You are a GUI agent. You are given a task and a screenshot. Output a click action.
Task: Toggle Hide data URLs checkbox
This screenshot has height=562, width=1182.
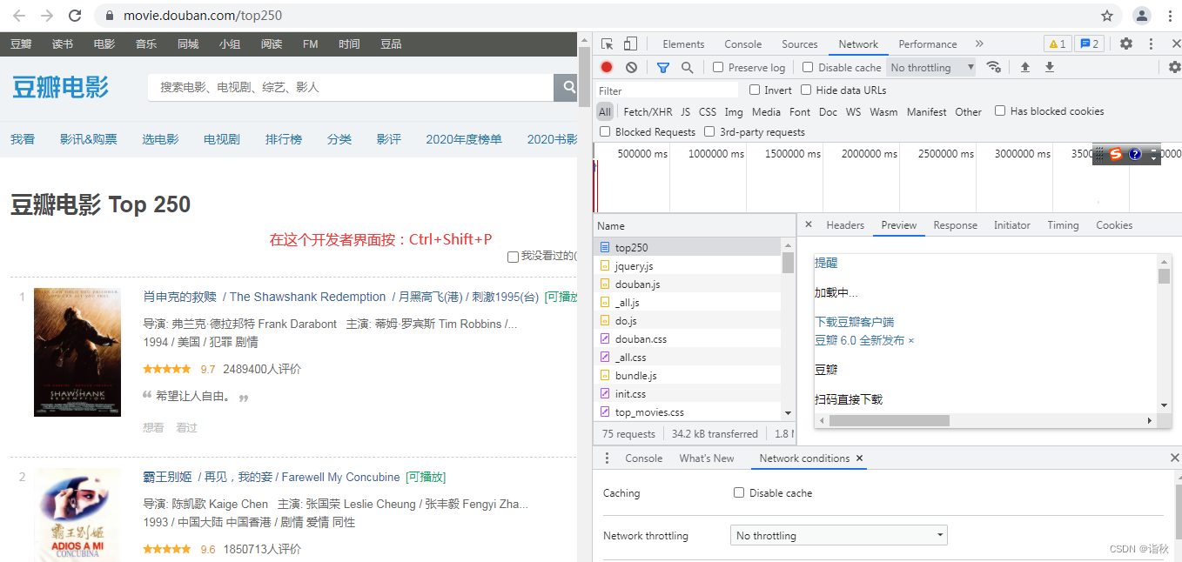pyautogui.click(x=806, y=90)
